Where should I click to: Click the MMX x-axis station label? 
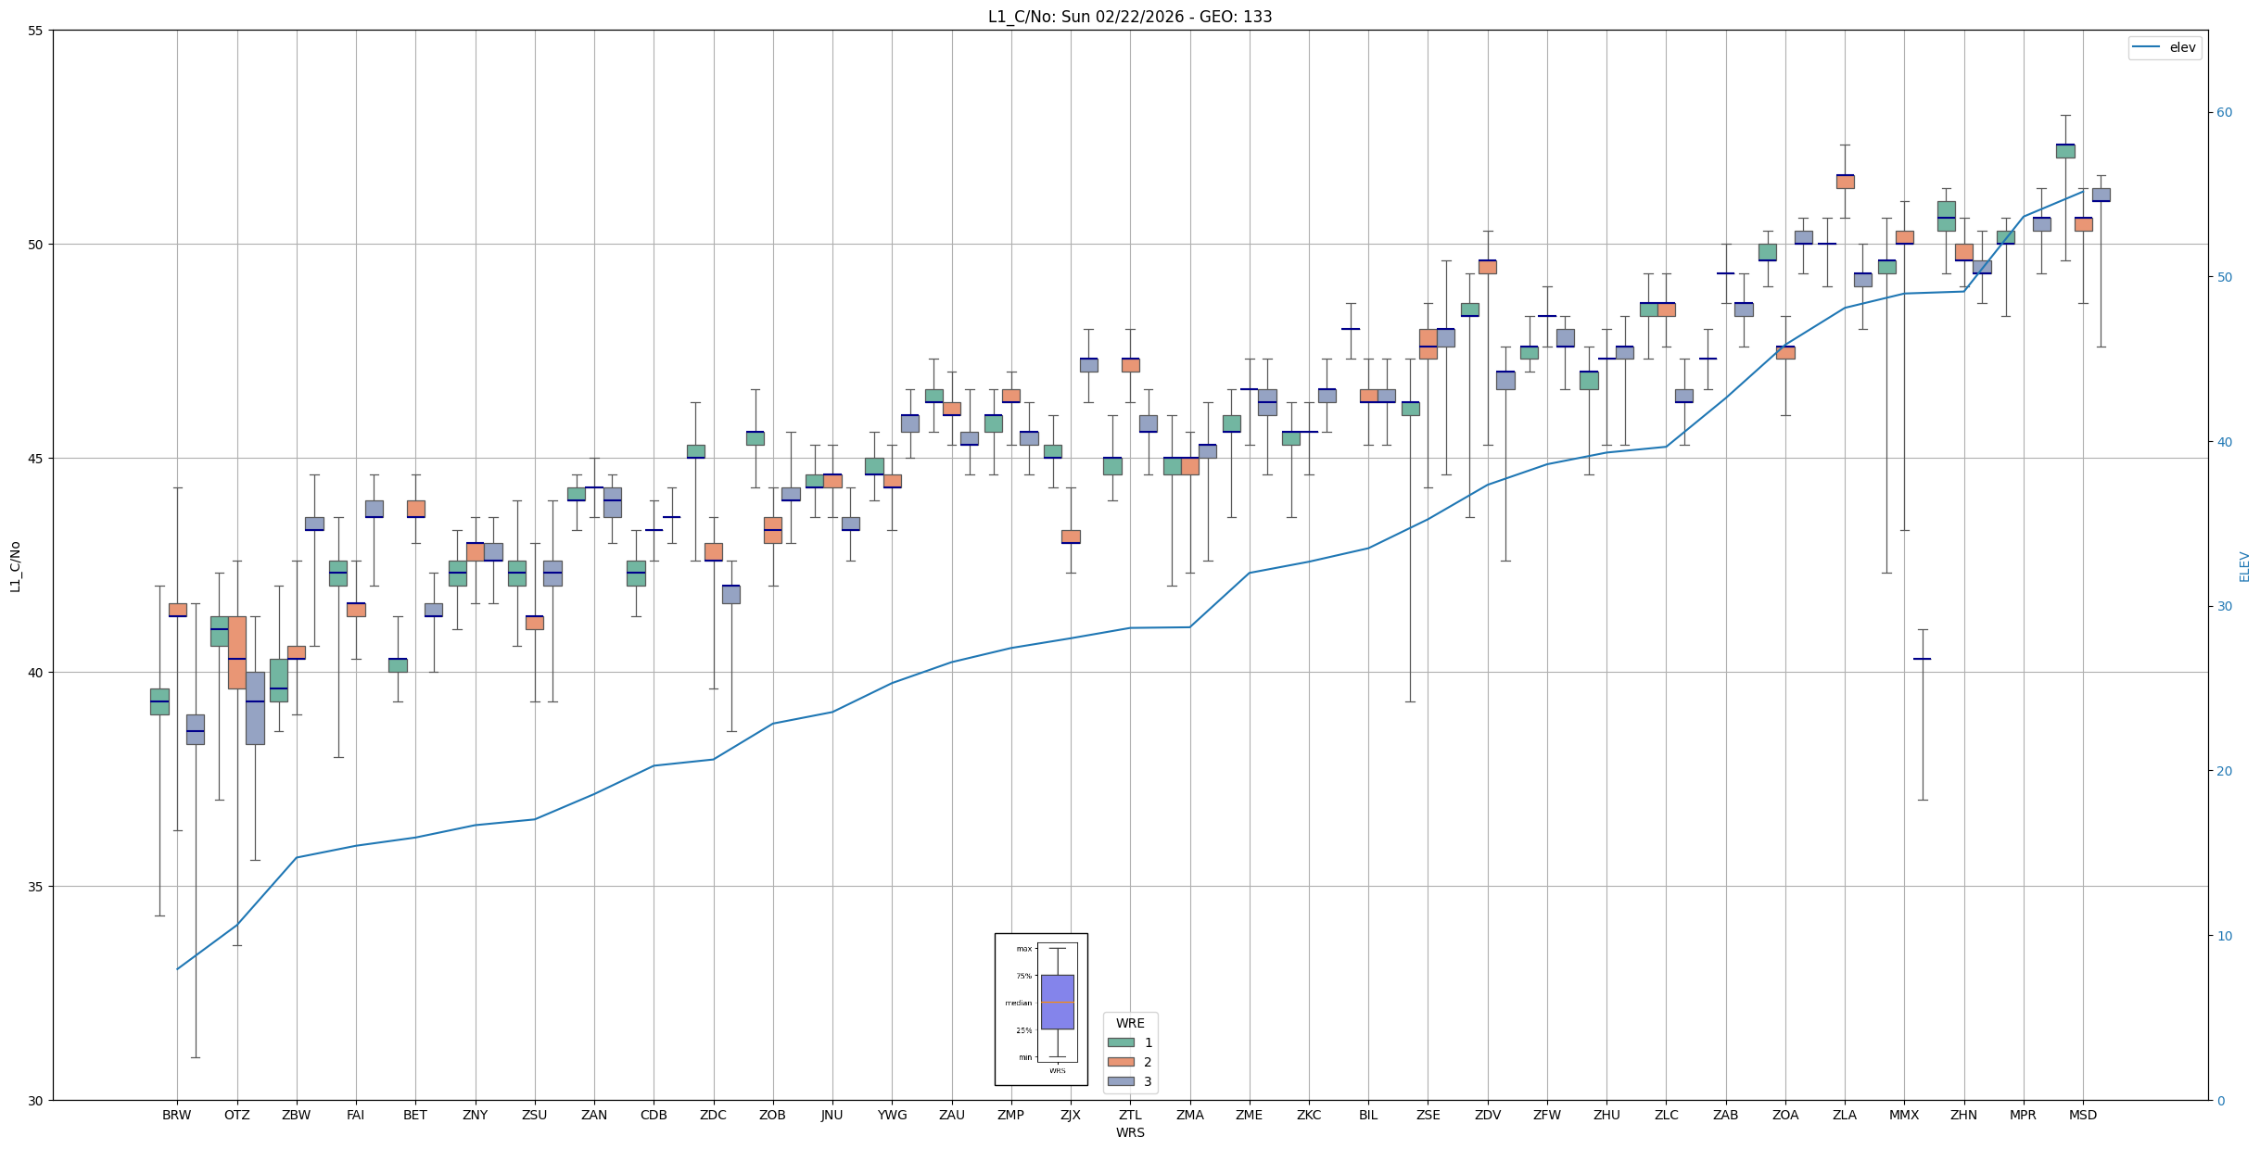click(1903, 1115)
